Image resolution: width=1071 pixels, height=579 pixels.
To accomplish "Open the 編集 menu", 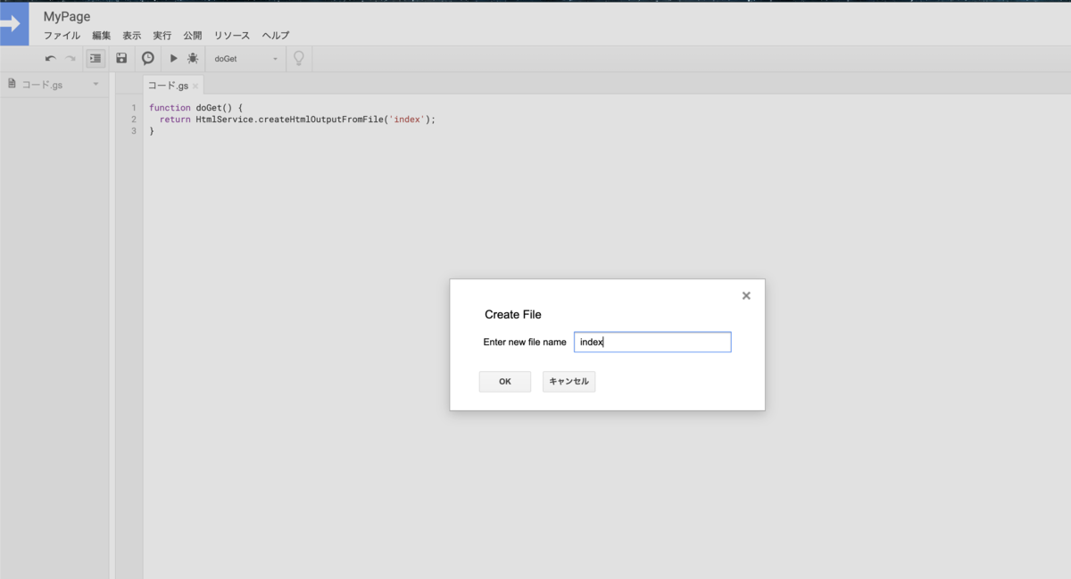I will pyautogui.click(x=102, y=36).
